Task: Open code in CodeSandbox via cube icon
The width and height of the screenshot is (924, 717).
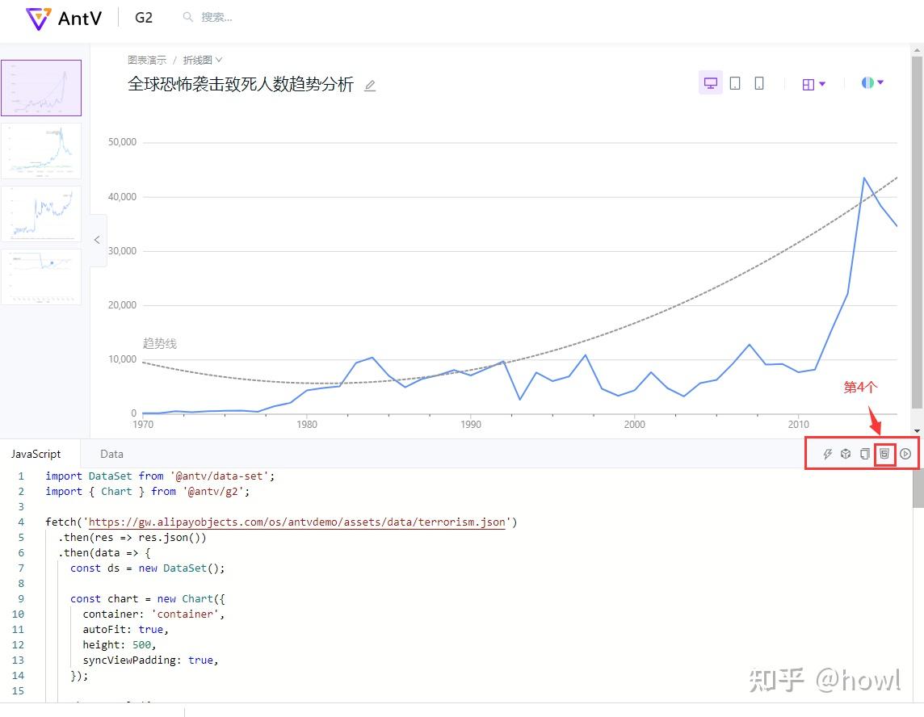Action: coord(845,454)
